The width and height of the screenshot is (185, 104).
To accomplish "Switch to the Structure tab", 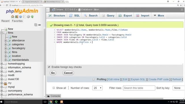I will [57, 16].
